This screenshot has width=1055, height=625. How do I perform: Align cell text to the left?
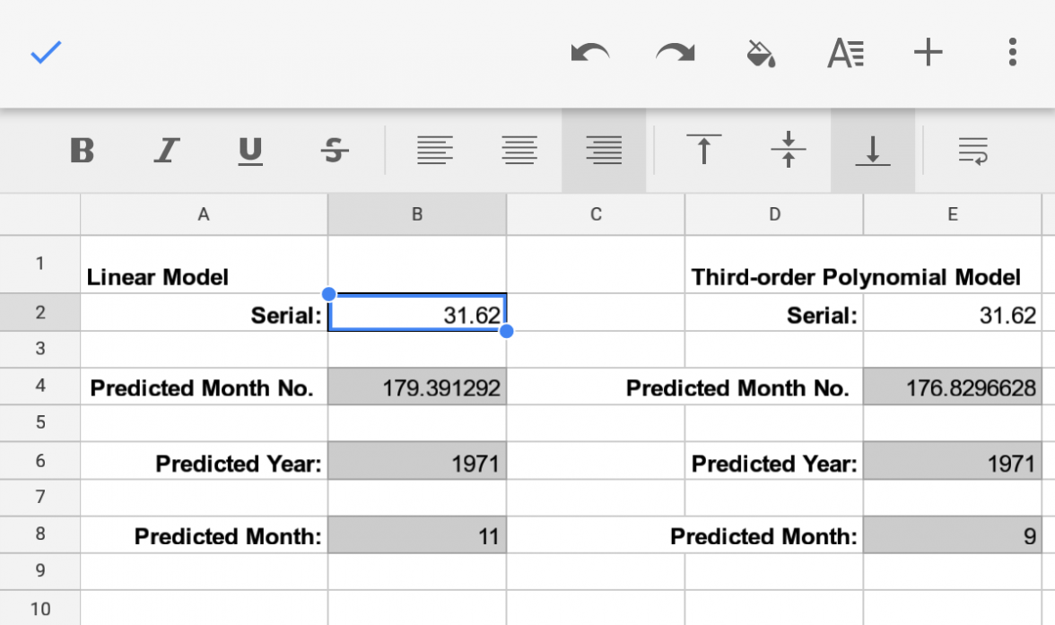(x=435, y=151)
